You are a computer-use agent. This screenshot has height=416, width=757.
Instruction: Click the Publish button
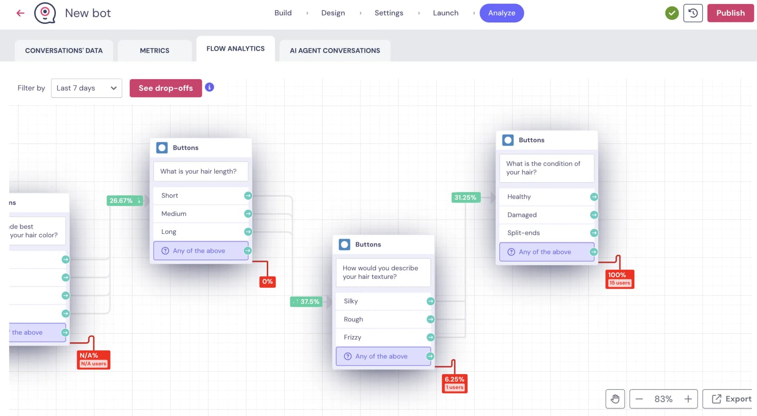coord(730,13)
